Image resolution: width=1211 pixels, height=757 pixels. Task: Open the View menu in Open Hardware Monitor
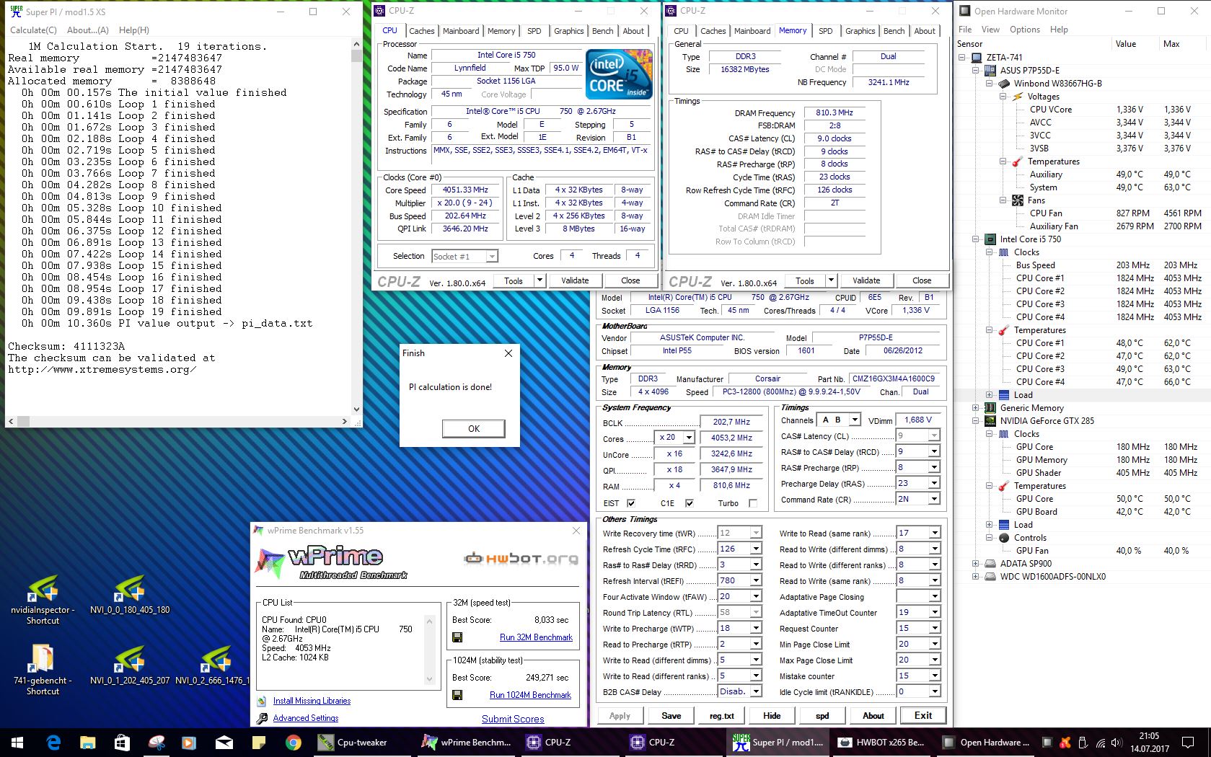(990, 30)
